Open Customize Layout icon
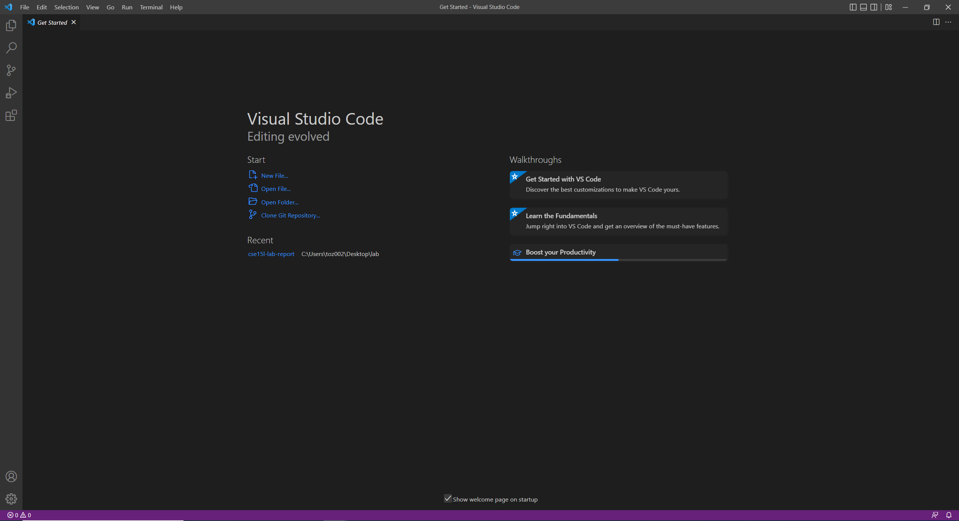 click(889, 7)
